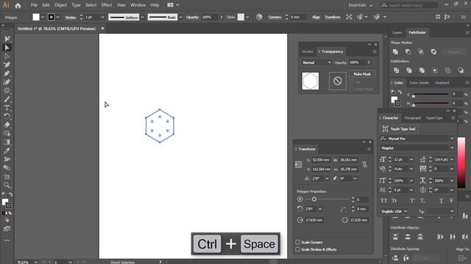The image size is (471, 264).
Task: Open the Window menu
Action: (138, 5)
